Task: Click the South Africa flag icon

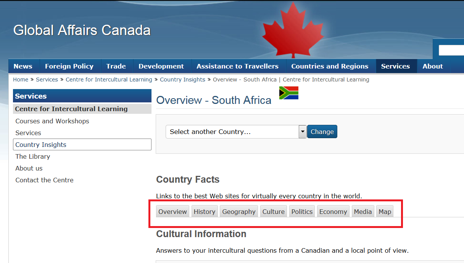Action: point(288,93)
